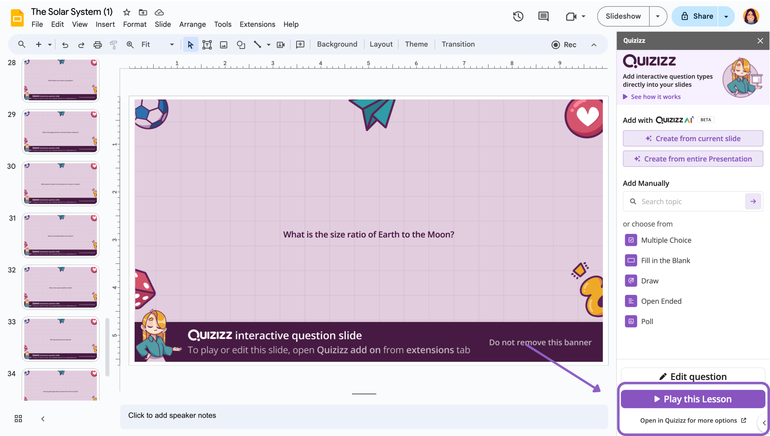Open the Google Slides home icon
The image size is (770, 436).
coord(17,18)
